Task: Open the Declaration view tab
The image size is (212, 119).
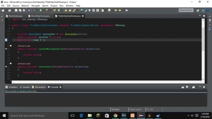Action: 39,87
